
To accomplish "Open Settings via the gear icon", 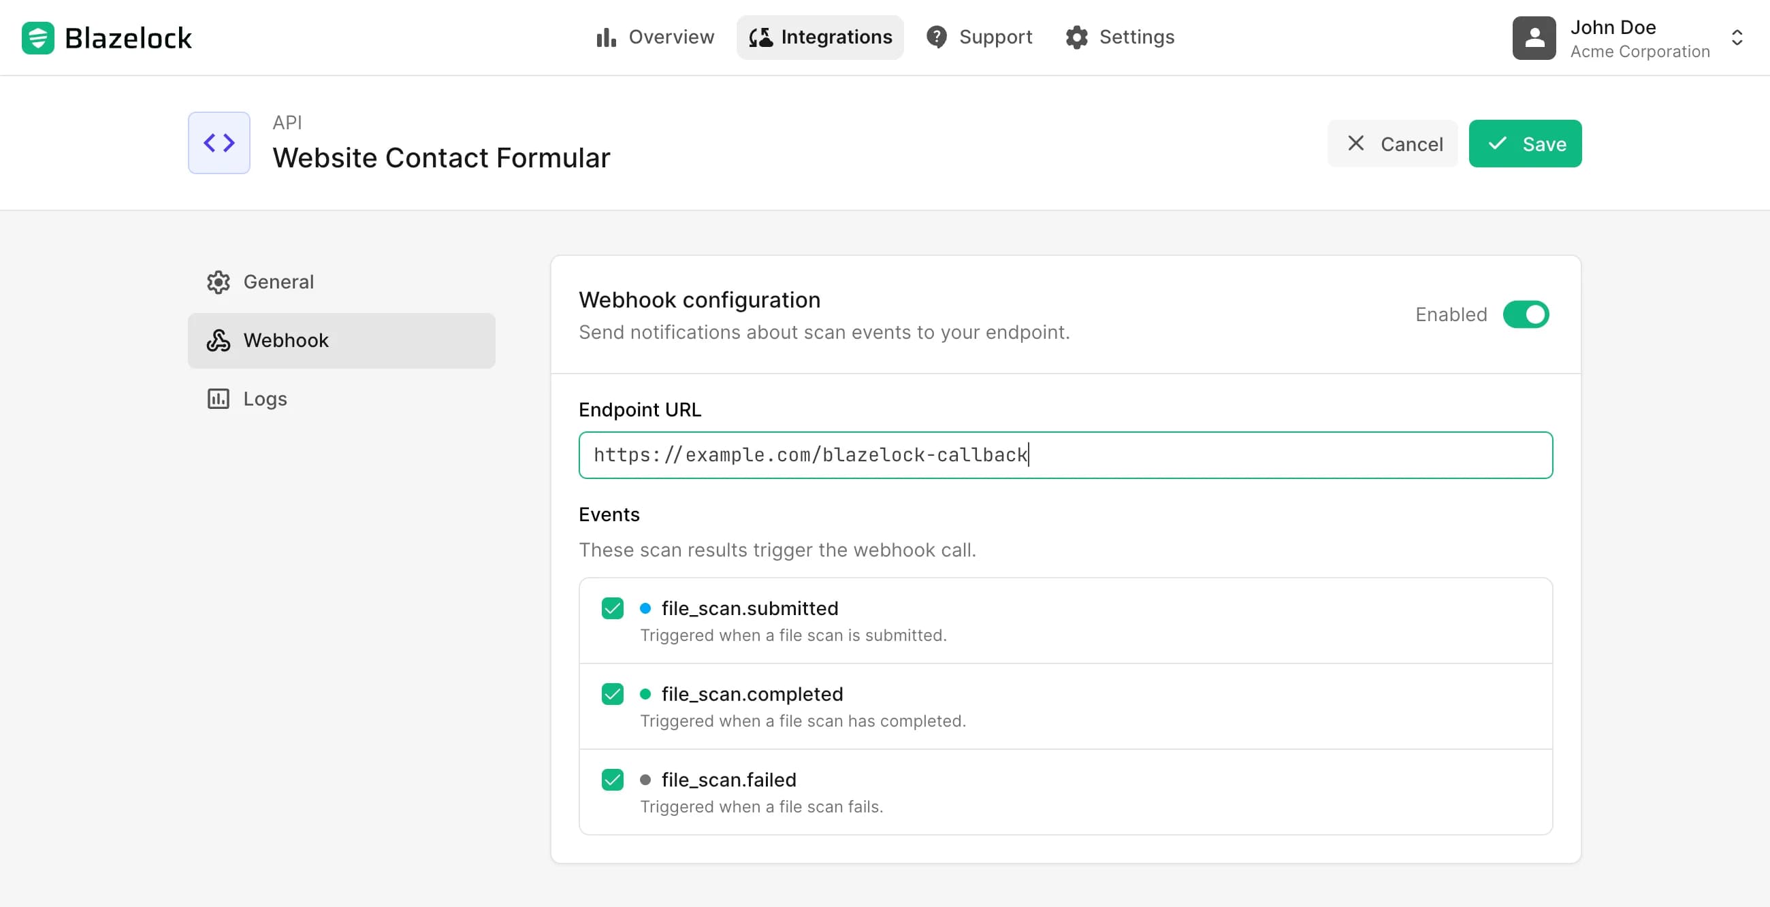I will pos(1077,37).
